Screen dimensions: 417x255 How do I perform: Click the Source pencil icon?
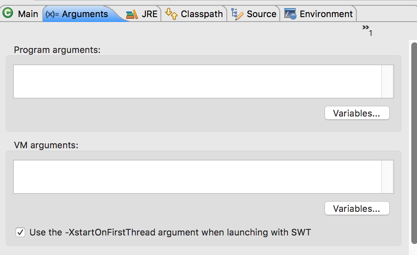coord(237,14)
